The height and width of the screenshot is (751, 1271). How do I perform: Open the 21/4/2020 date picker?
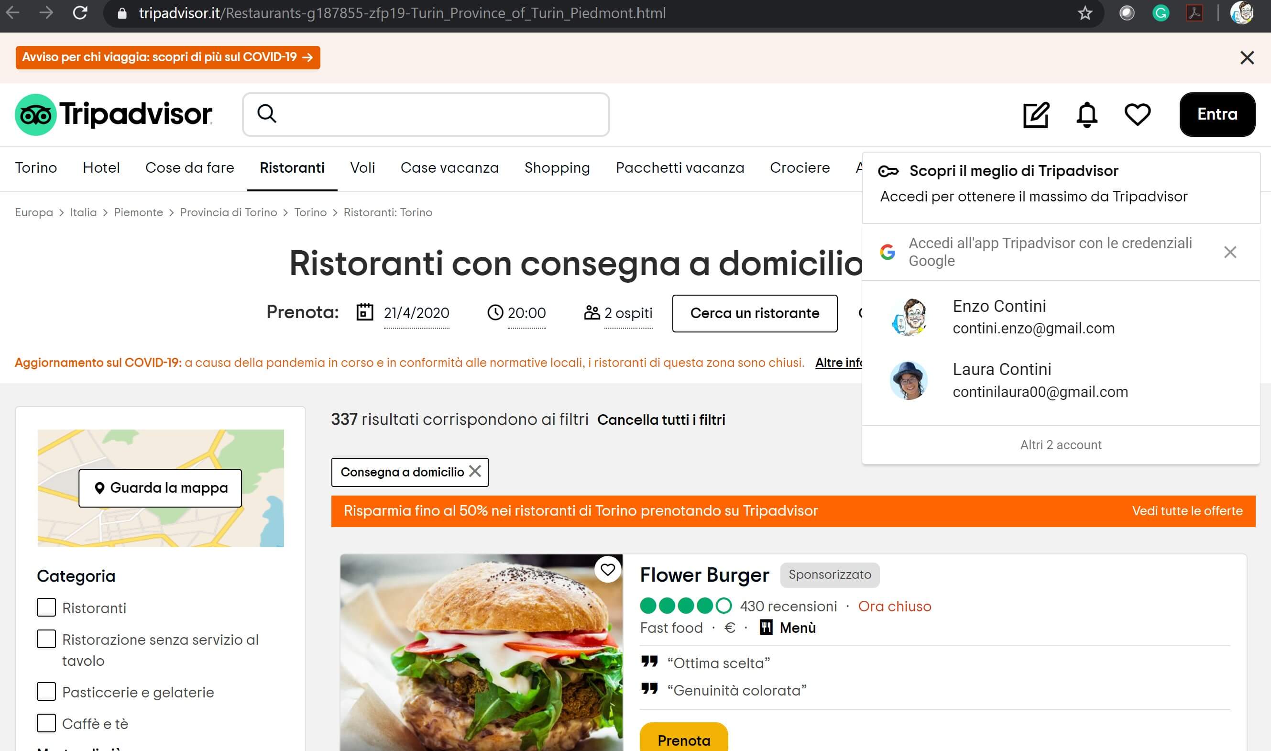pos(416,313)
